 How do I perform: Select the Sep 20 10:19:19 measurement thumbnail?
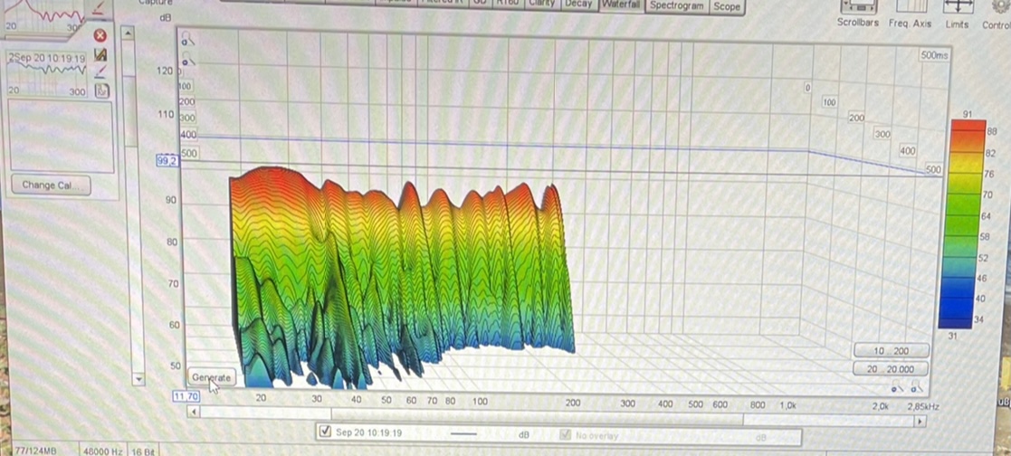pos(47,74)
